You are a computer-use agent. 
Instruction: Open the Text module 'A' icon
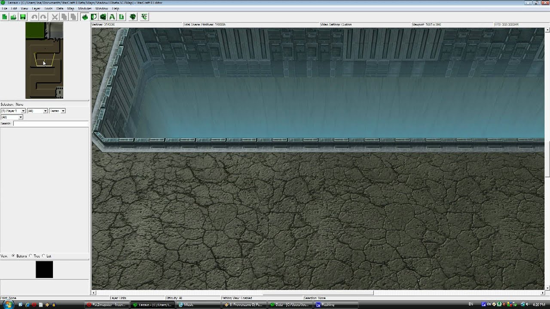(112, 17)
